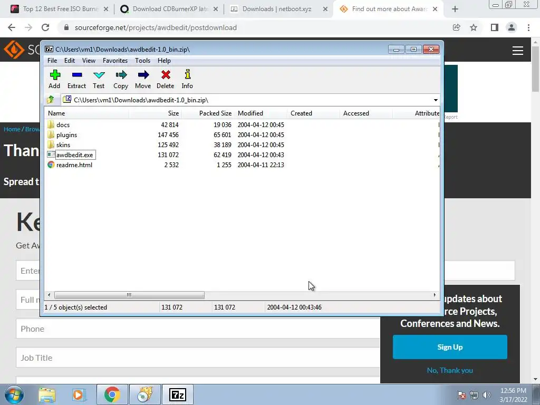The width and height of the screenshot is (540, 405).
Task: Reload the SourceForge page
Action: pyautogui.click(x=45, y=27)
